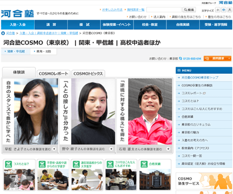Click green icon on 合格実績 card

(x=144, y=164)
